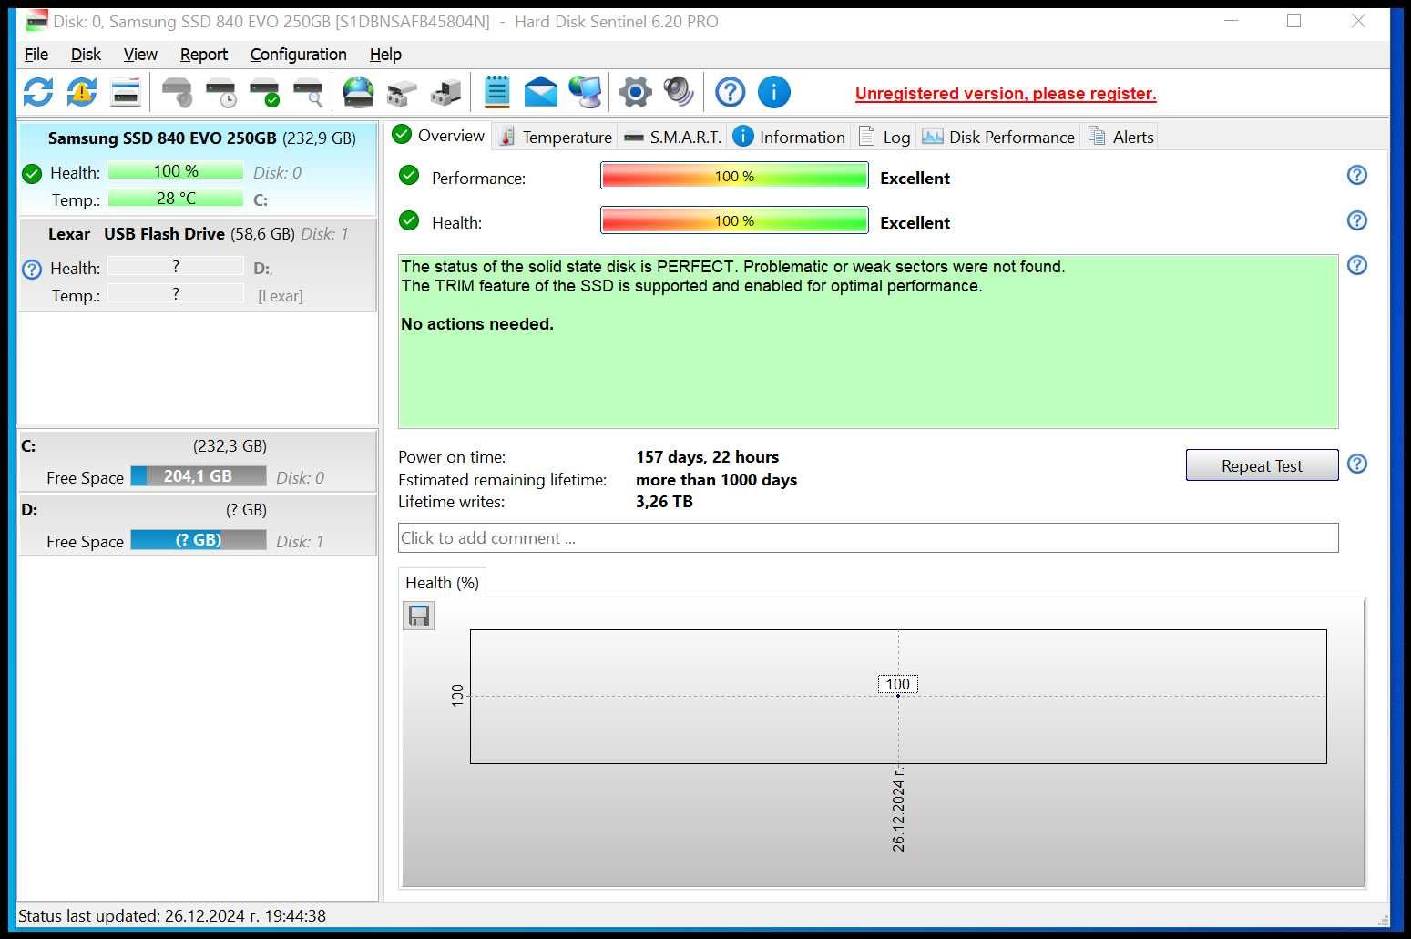Click the more than 1000 days value
The height and width of the screenshot is (939, 1411).
click(x=716, y=480)
